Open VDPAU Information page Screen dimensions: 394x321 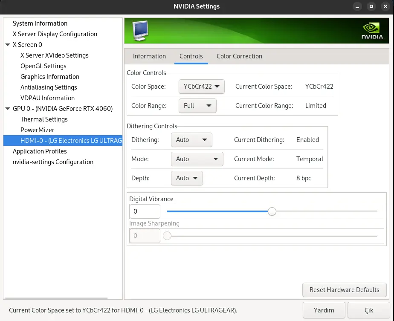point(47,98)
